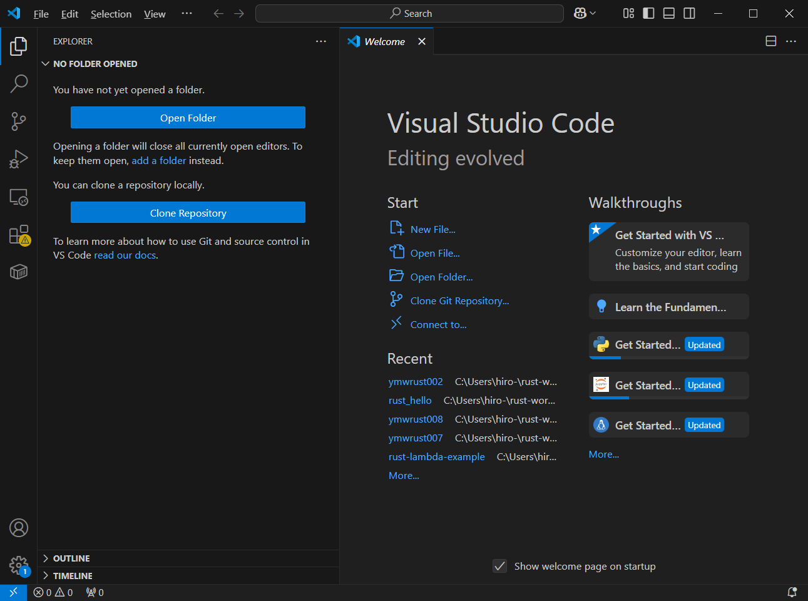Open the Search view in activity bar

pos(19,83)
